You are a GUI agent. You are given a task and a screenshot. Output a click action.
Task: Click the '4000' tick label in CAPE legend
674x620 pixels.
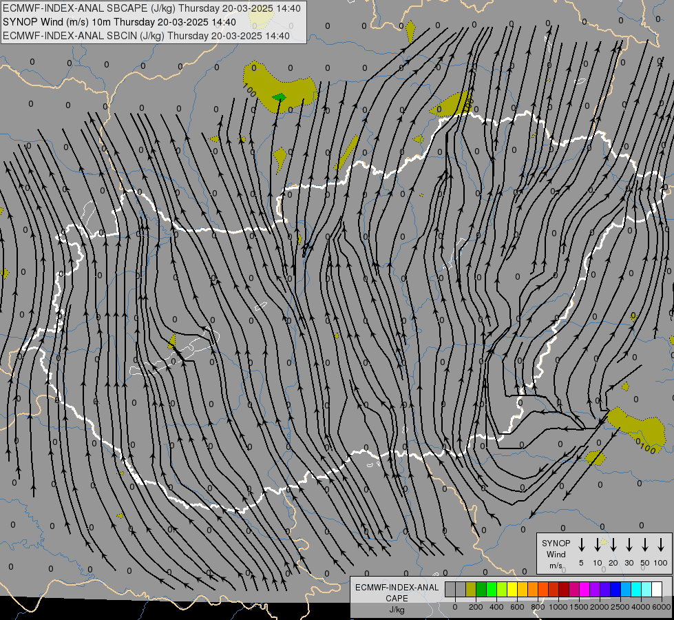[640, 607]
